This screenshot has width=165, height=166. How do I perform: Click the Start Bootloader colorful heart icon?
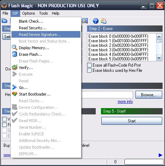point(15,94)
